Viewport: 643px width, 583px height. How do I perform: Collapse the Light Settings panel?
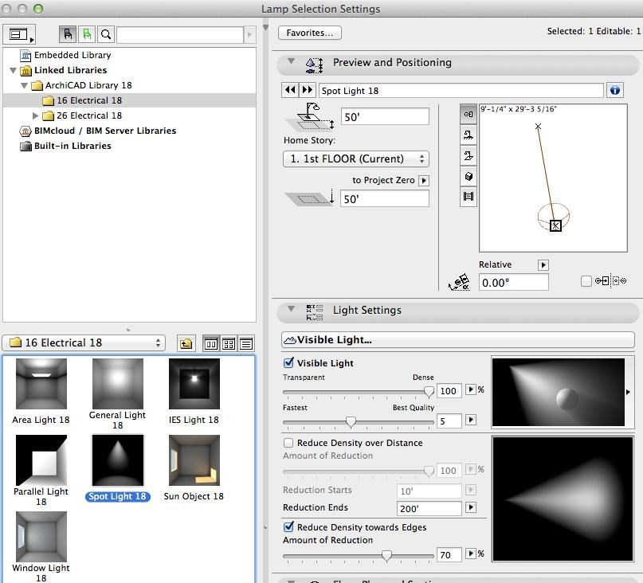pos(291,309)
